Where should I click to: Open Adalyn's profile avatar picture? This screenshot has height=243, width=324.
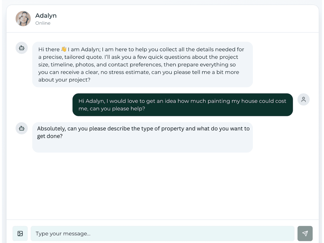click(23, 18)
